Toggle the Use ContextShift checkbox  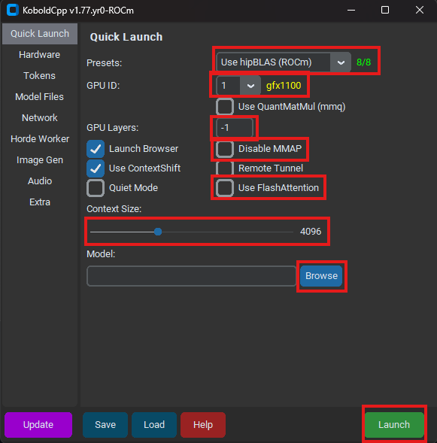(96, 168)
